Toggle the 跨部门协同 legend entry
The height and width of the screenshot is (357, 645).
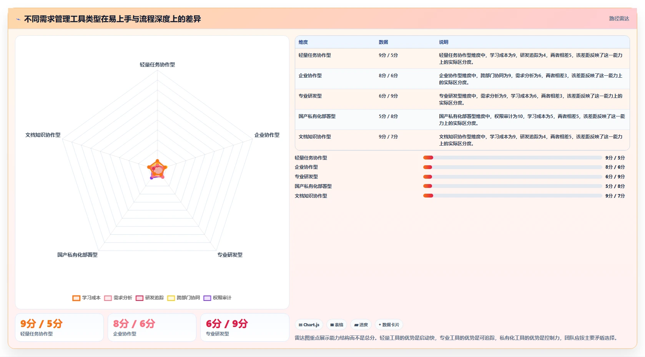(x=183, y=298)
